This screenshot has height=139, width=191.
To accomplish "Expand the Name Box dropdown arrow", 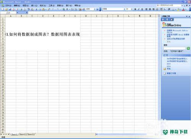I will (x=18, y=13).
